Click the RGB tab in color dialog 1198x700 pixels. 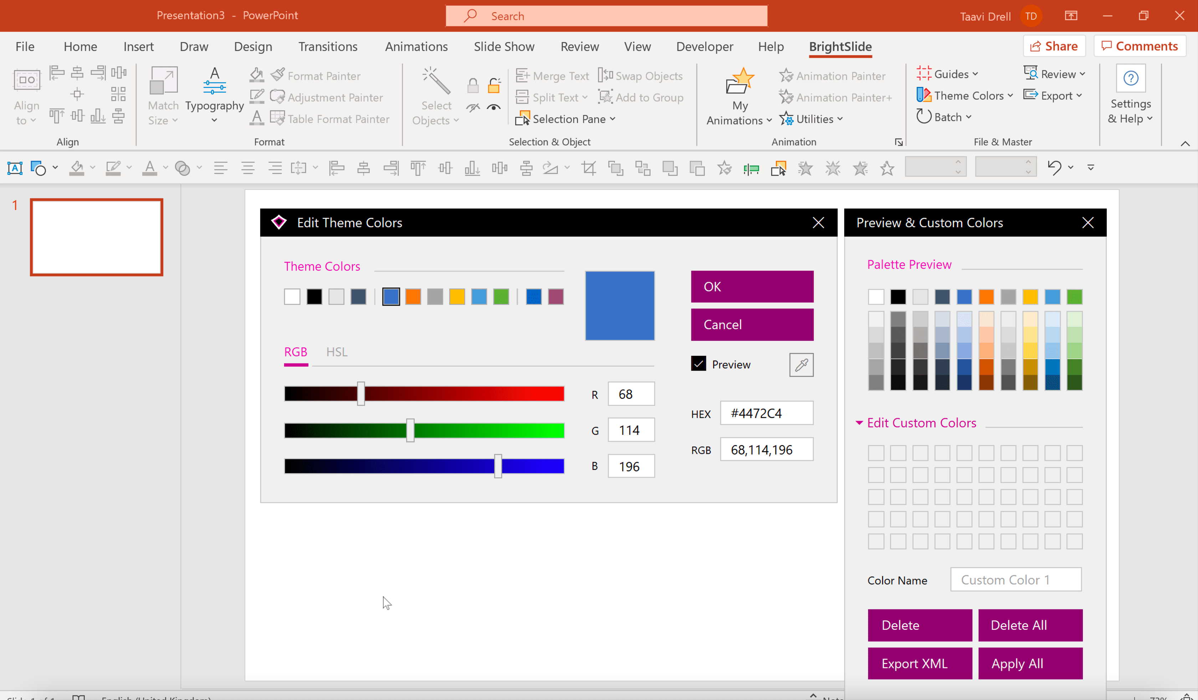point(296,351)
